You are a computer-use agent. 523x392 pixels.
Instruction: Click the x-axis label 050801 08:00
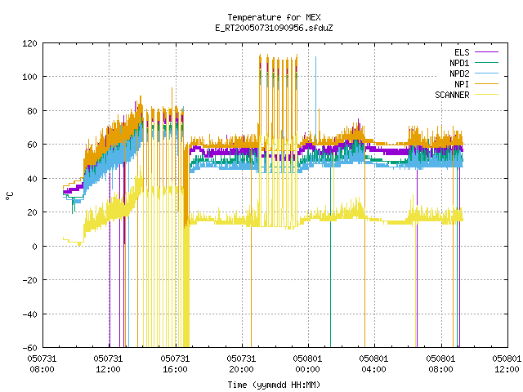440,364
